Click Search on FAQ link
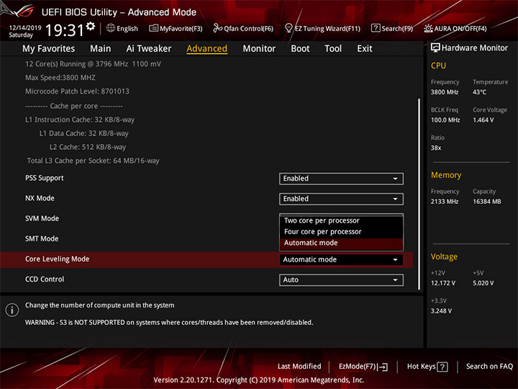This screenshot has height=389, width=518. coord(490,367)
